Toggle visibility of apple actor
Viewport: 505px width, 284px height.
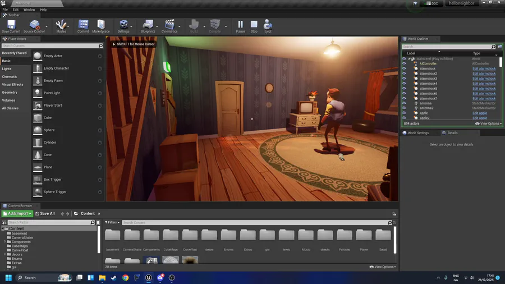tap(404, 113)
